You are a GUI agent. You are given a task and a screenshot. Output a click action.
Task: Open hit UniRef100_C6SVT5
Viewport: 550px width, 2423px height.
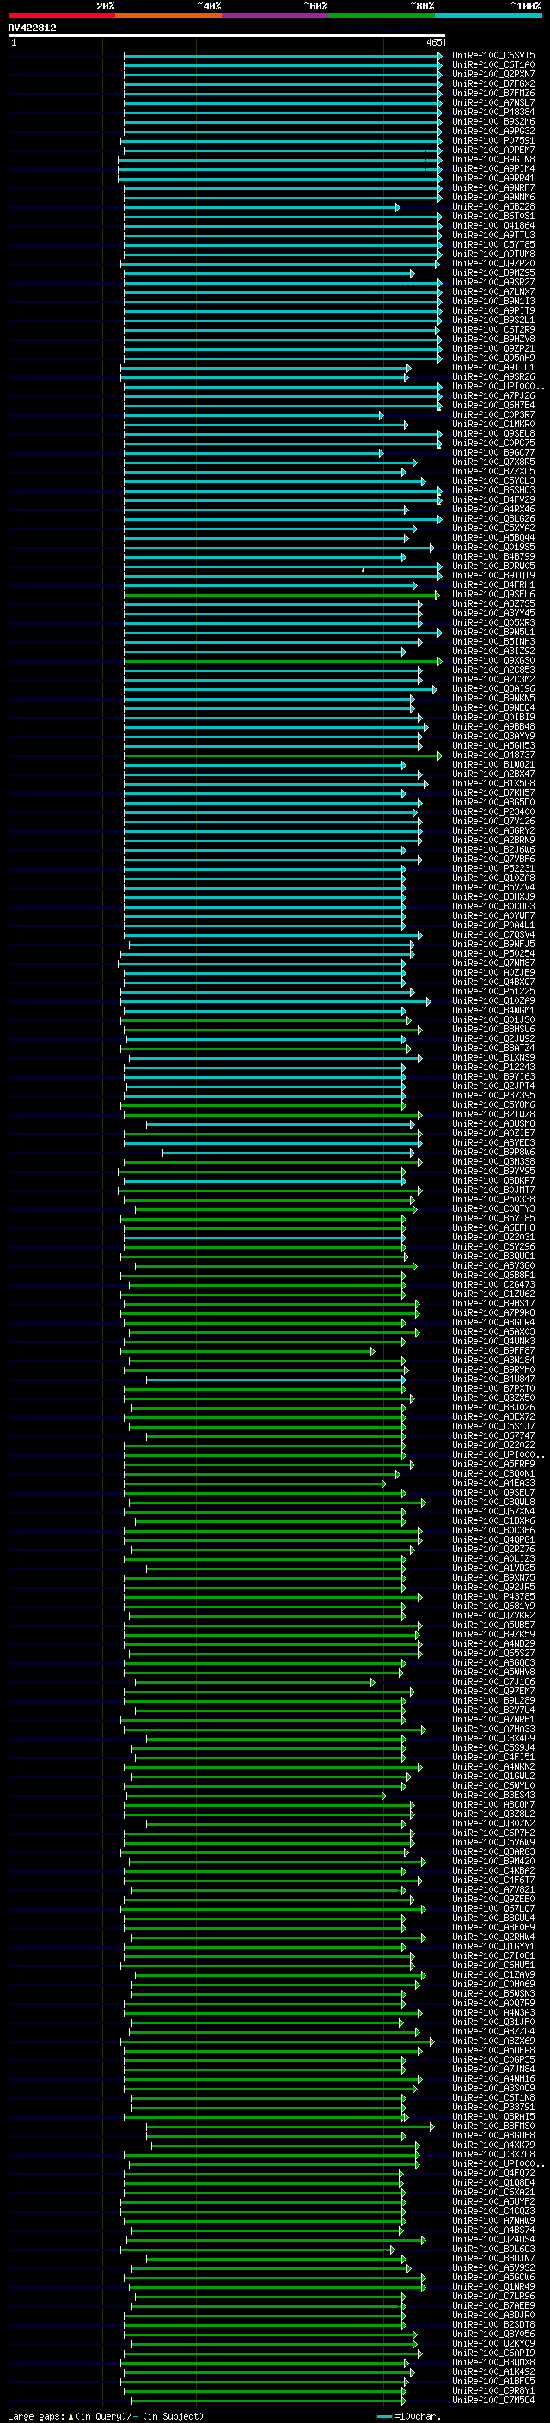493,56
